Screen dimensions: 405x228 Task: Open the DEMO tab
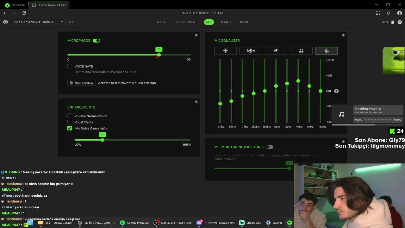244,22
